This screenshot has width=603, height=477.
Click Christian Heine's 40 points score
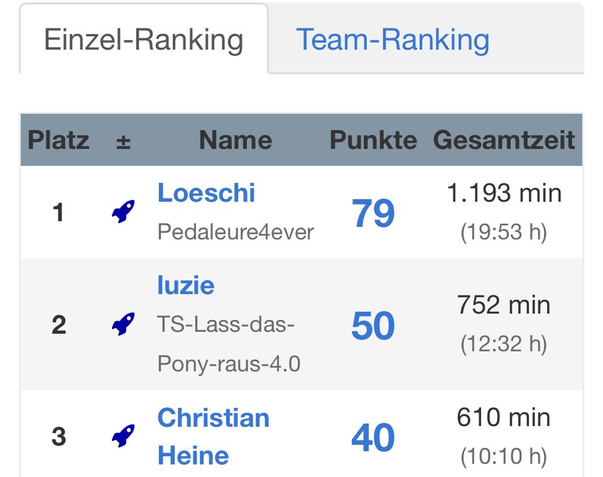click(373, 437)
